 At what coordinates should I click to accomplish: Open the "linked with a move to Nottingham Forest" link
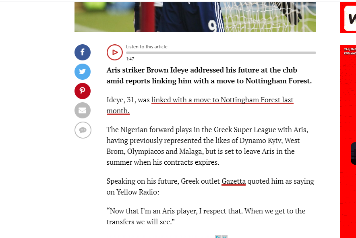[x=222, y=100]
